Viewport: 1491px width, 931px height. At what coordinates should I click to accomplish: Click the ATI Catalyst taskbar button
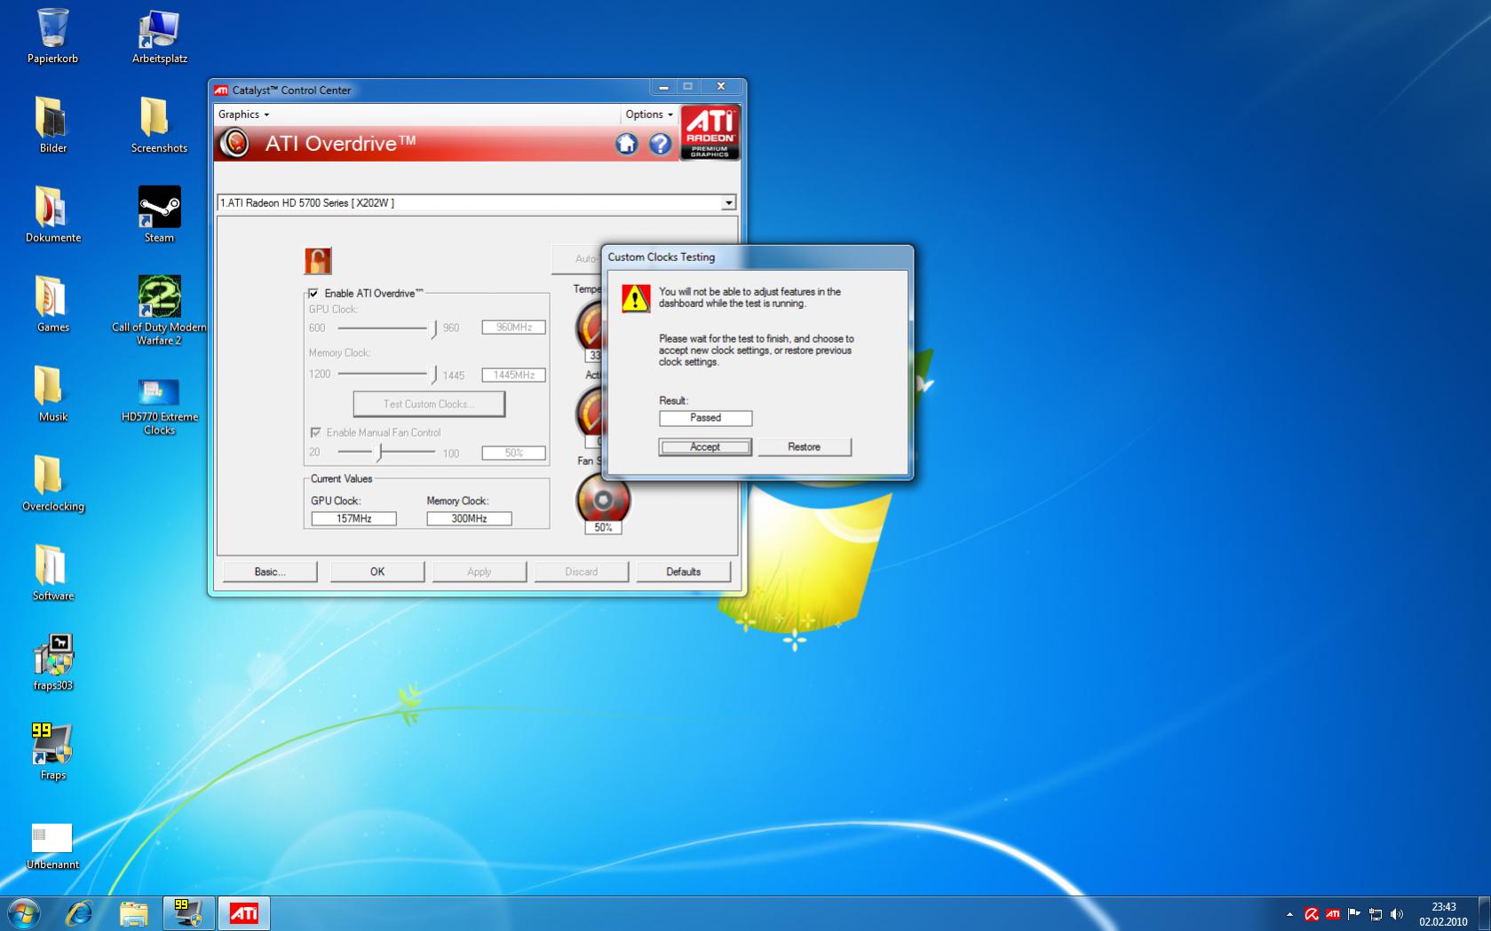click(x=243, y=912)
